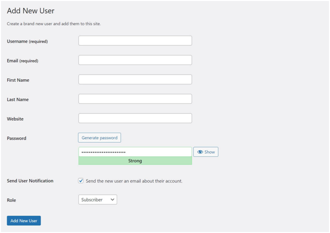The image size is (330, 233).
Task: Click the Last Name label
Action: (x=18, y=100)
